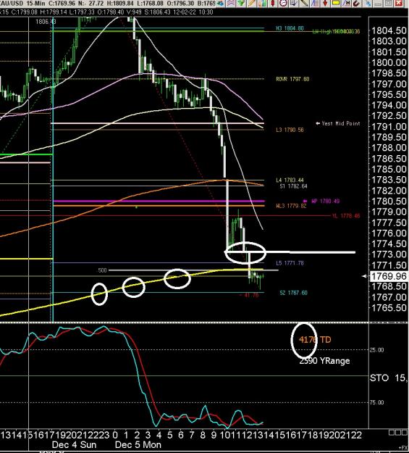Choose the Fibonacci lines tool icon

(x=315, y=3)
